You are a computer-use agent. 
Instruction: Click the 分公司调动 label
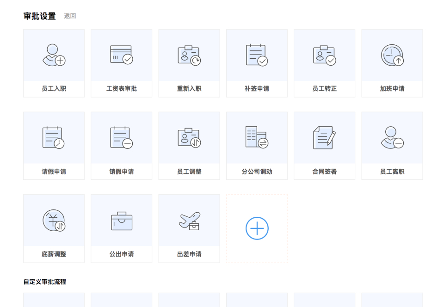click(257, 172)
